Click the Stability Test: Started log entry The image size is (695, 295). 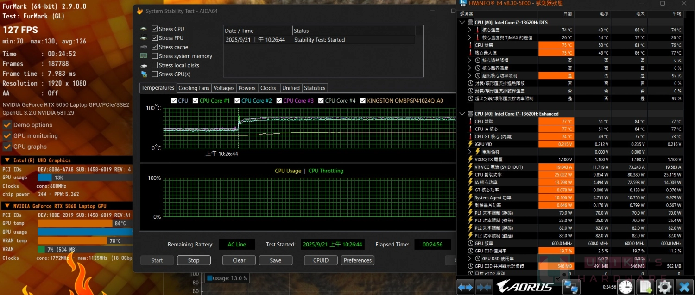coord(319,40)
